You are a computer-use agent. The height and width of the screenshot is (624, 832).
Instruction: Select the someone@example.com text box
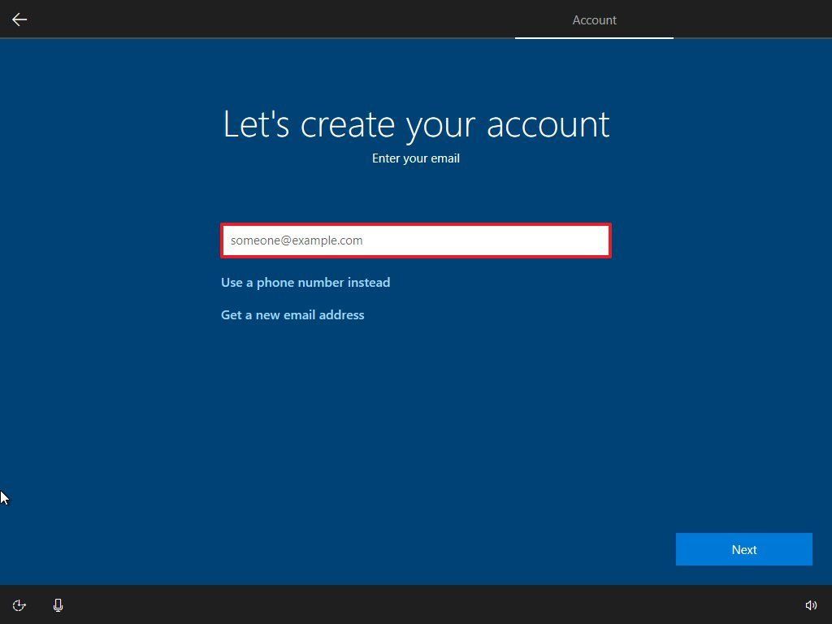416,240
